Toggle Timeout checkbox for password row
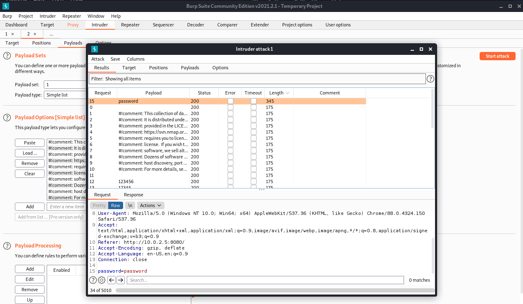 pos(253,101)
